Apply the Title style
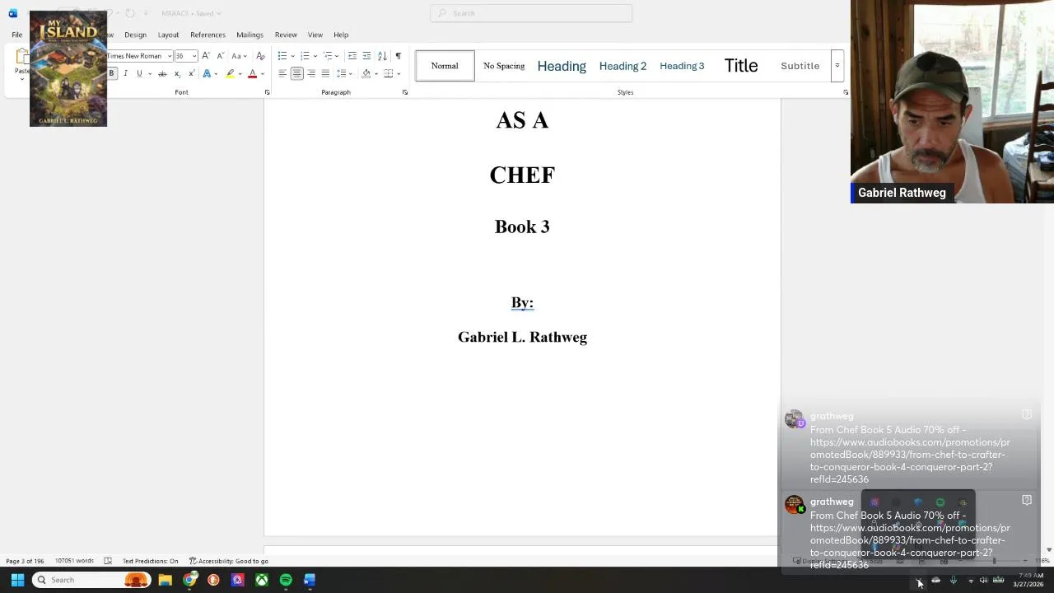This screenshot has height=593, width=1054. tap(741, 66)
